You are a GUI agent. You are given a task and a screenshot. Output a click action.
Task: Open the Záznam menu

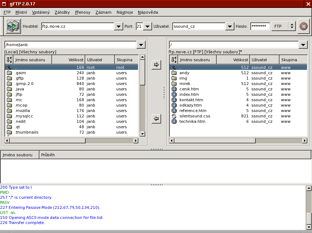(x=103, y=12)
